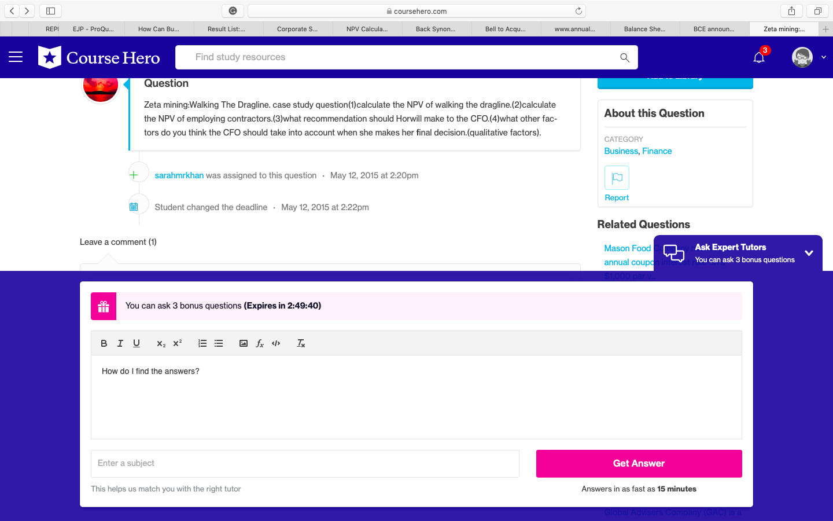The width and height of the screenshot is (833, 521).
Task: Click the Enter a subject field
Action: (305, 463)
